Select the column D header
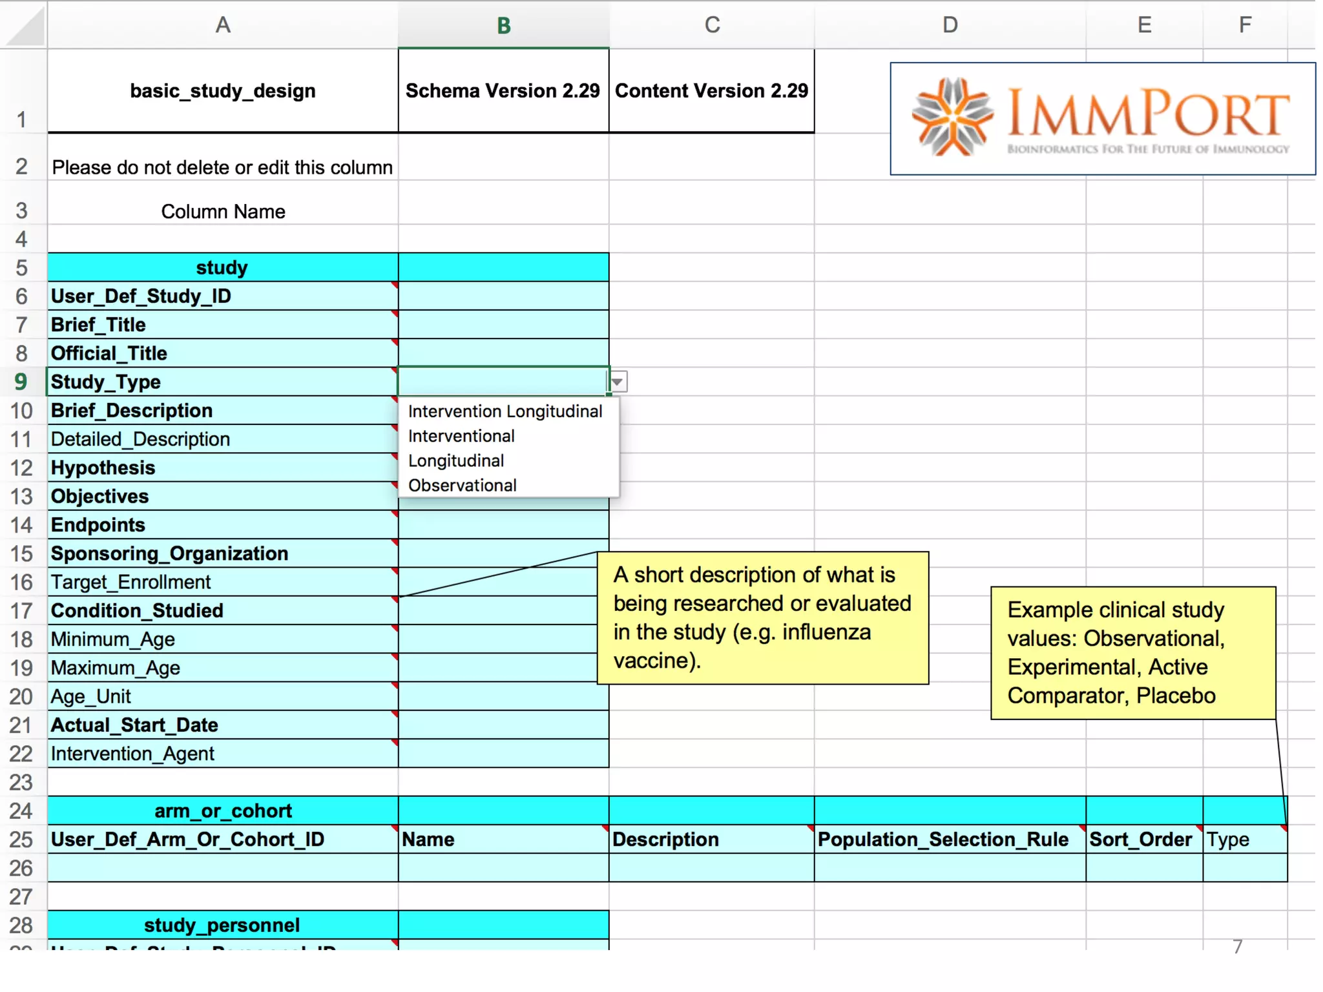This screenshot has height=992, width=1323. tap(950, 26)
